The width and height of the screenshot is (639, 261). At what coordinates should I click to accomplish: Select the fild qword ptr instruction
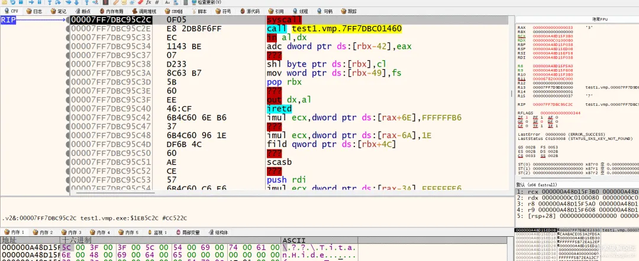tap(331, 144)
